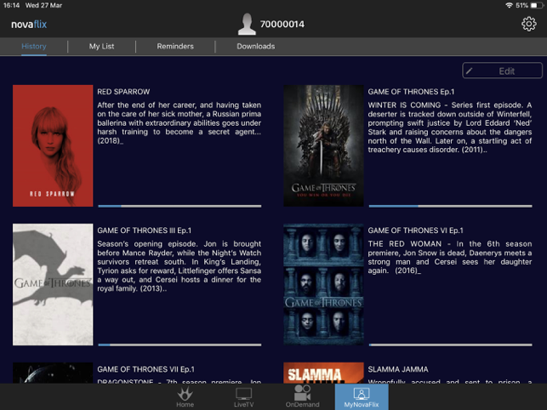Go to Home via flame icon
This screenshot has width=547, height=410.
[185, 396]
